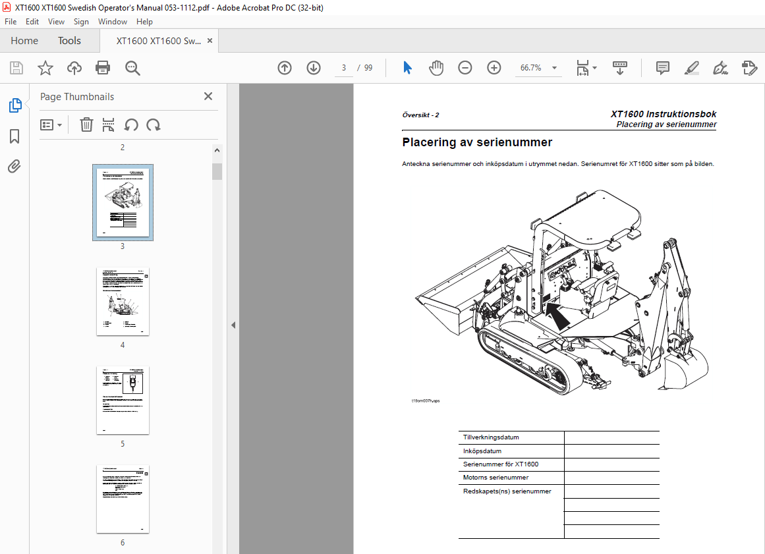The image size is (765, 554).
Task: Select the arrow Selection tool
Action: click(x=407, y=68)
